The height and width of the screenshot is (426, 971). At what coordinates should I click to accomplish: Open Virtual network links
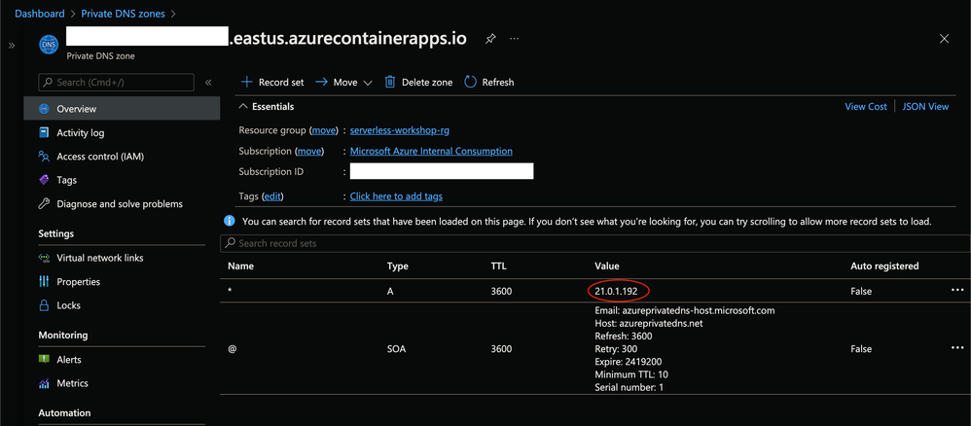pyautogui.click(x=99, y=258)
